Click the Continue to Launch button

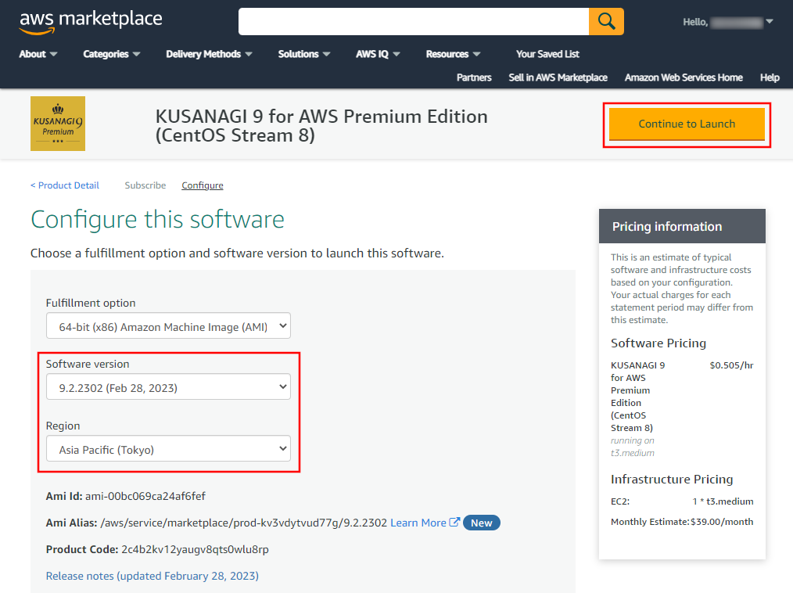[x=687, y=124]
